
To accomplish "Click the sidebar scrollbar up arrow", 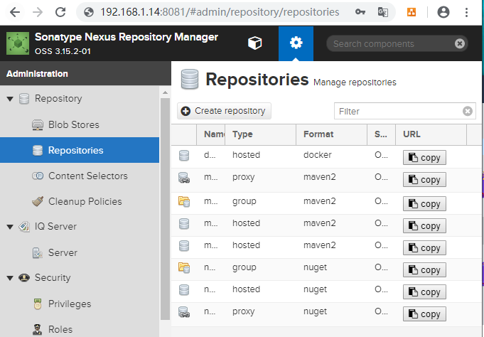I will tap(165, 92).
